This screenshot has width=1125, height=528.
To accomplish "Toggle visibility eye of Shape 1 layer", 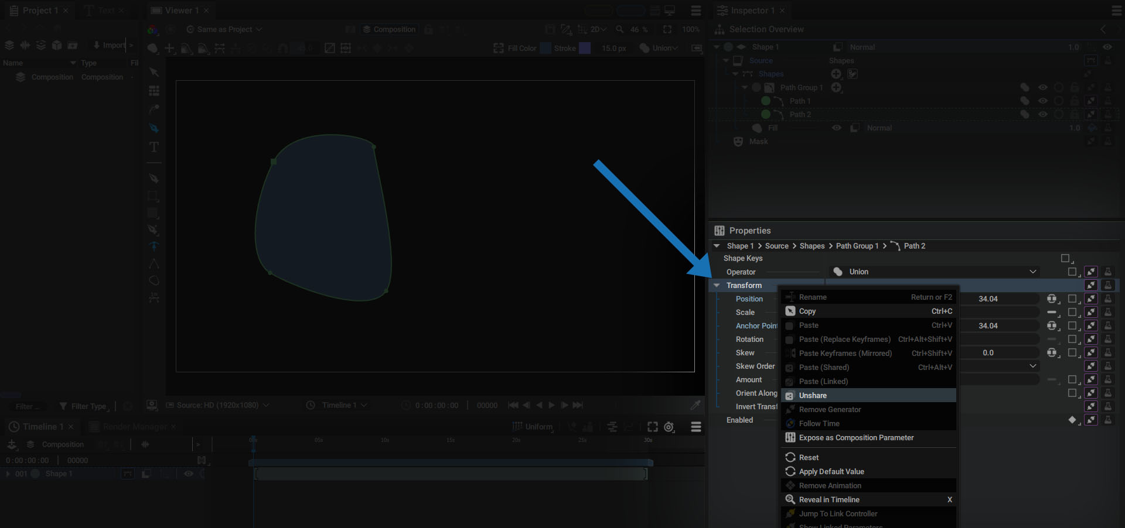I will click(1107, 47).
